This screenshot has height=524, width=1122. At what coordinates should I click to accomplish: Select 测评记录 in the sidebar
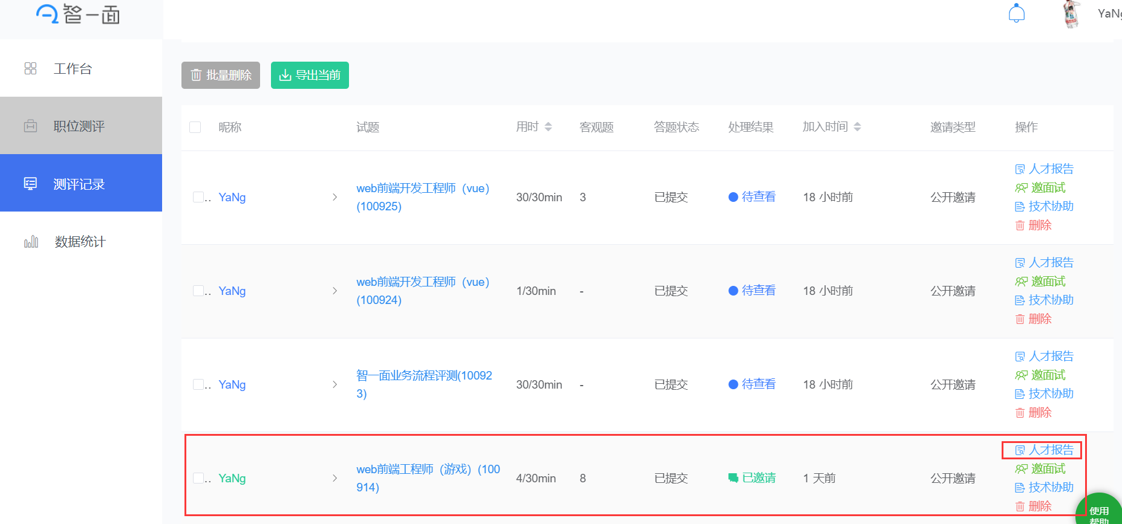pyautogui.click(x=81, y=183)
